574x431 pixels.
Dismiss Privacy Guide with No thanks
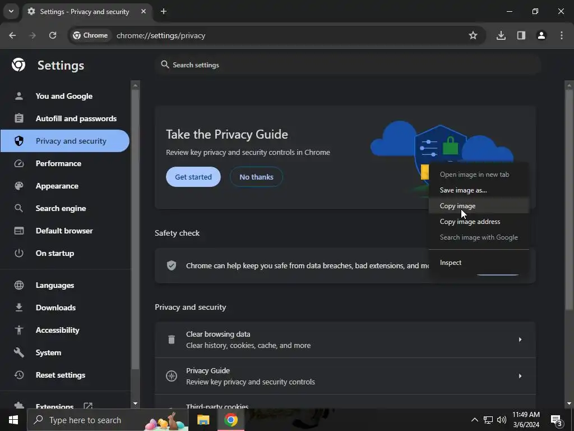[256, 177]
